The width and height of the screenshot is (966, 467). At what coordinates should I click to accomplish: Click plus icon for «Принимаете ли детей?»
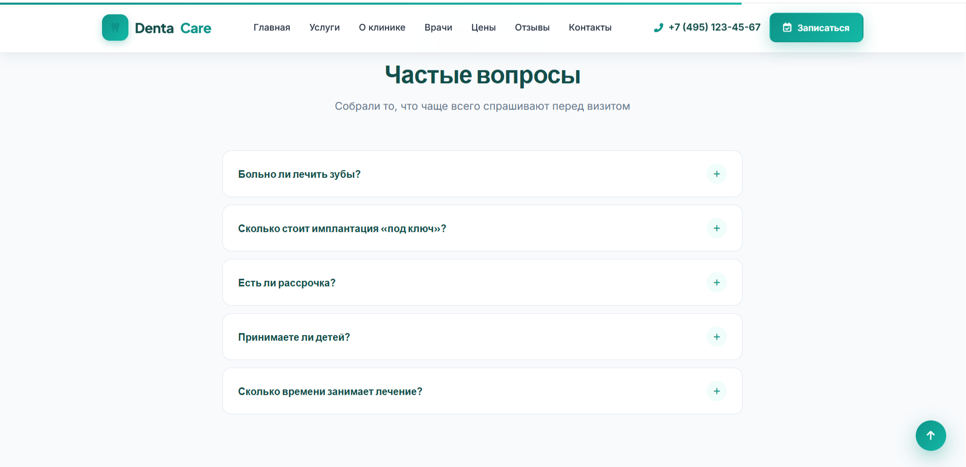tap(717, 337)
